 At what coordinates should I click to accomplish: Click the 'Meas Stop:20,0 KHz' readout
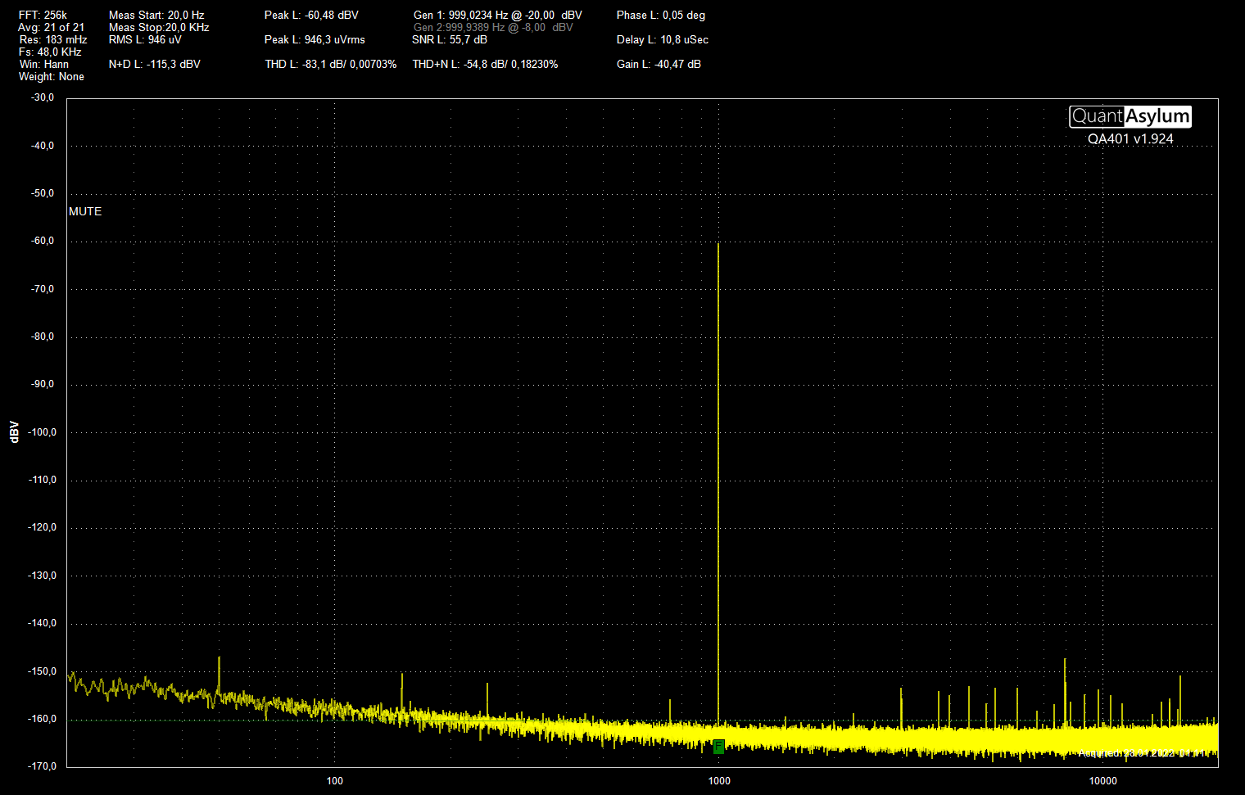(x=159, y=27)
